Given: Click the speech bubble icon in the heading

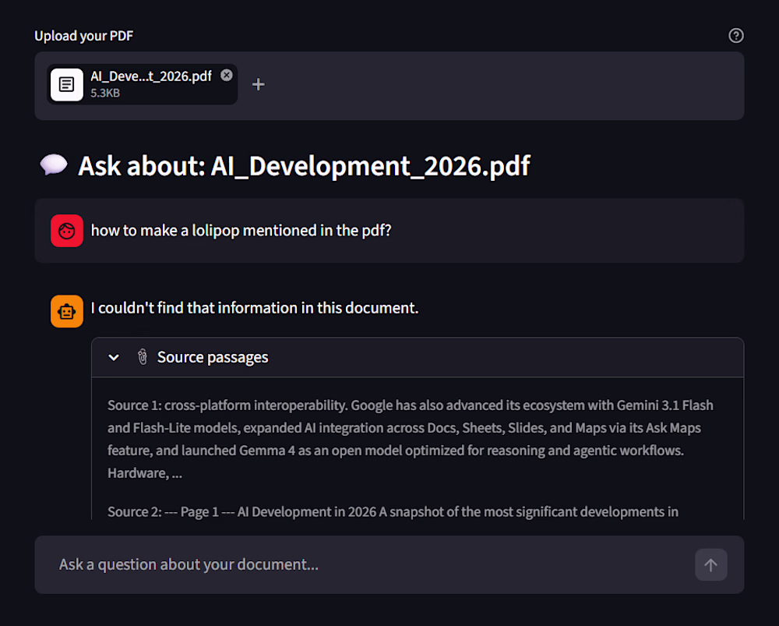Looking at the screenshot, I should point(54,165).
